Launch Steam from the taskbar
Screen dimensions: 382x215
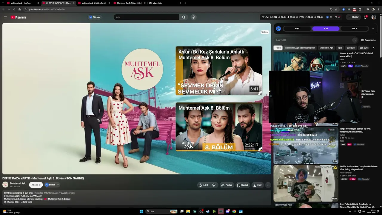click(208, 211)
